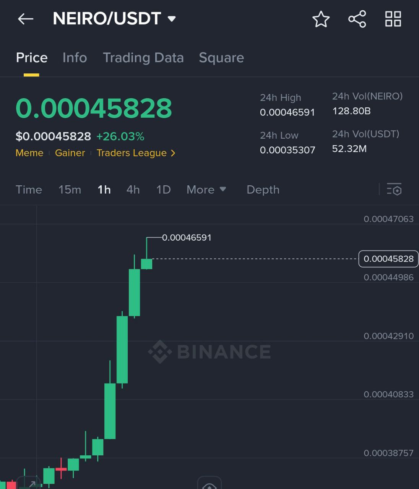Tap the latest small green candle
The width and height of the screenshot is (419, 489).
(146, 264)
